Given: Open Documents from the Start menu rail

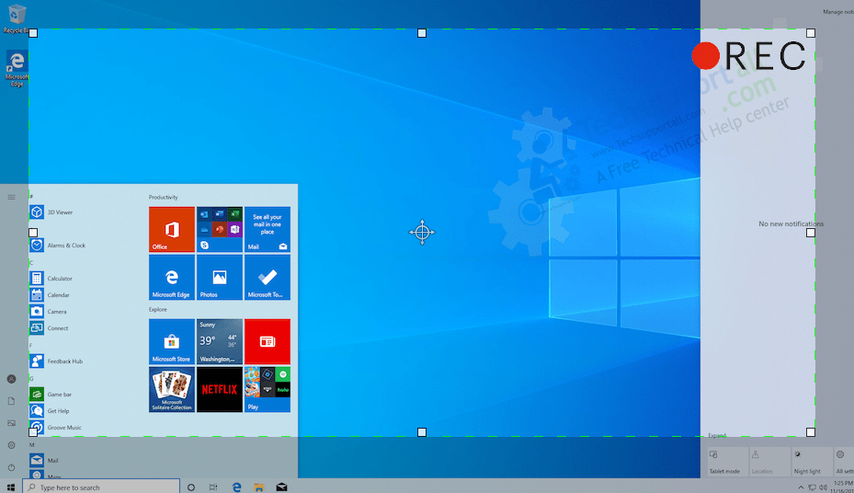Looking at the screenshot, I should tap(11, 401).
